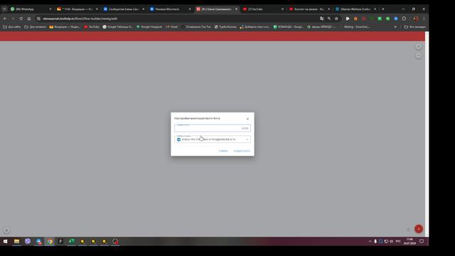Open the Турбо Копика bookmark
Screen dimensions: 455x256
225,27
